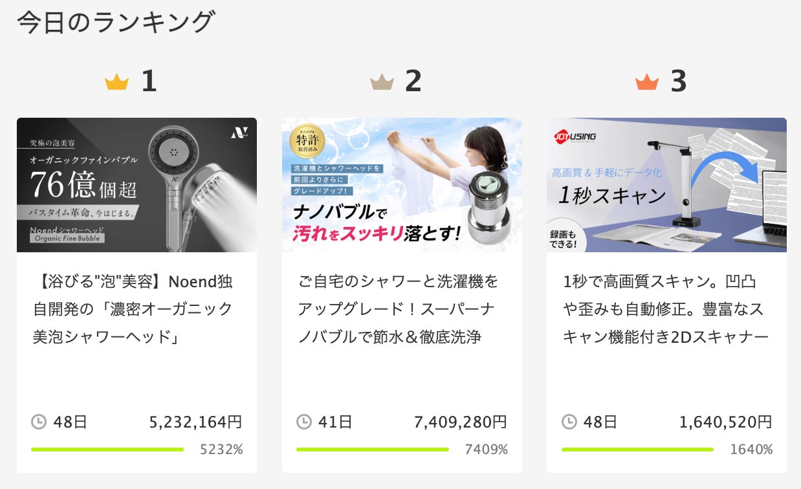Image resolution: width=801 pixels, height=489 pixels.
Task: Open the 1秒で高画質スキャン project title
Action: point(665,309)
